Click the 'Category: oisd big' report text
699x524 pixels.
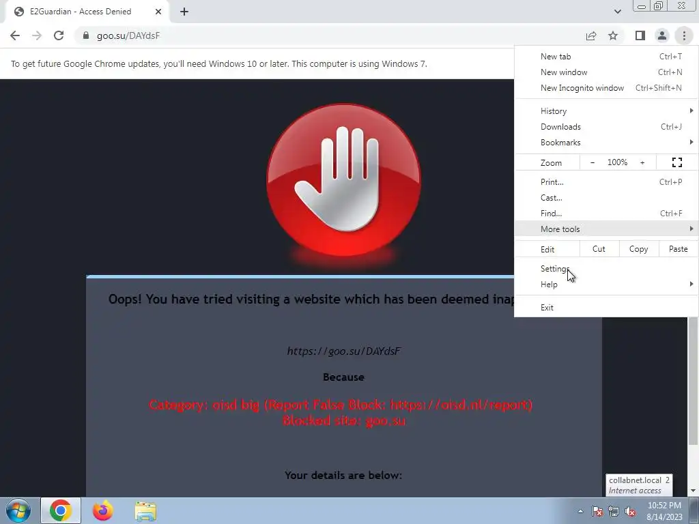tap(341, 405)
